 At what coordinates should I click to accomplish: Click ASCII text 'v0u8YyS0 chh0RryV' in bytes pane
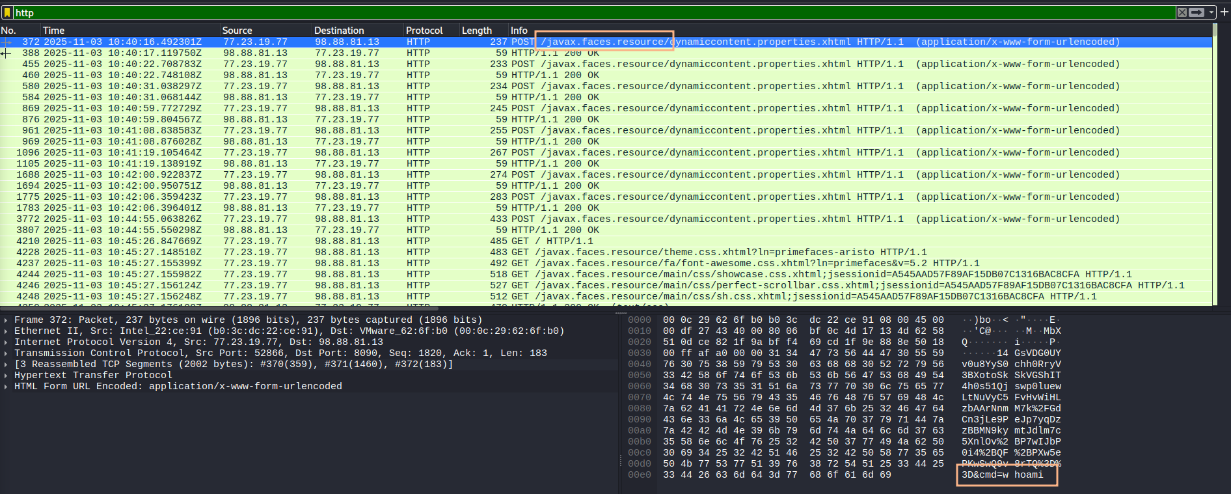coord(1012,364)
